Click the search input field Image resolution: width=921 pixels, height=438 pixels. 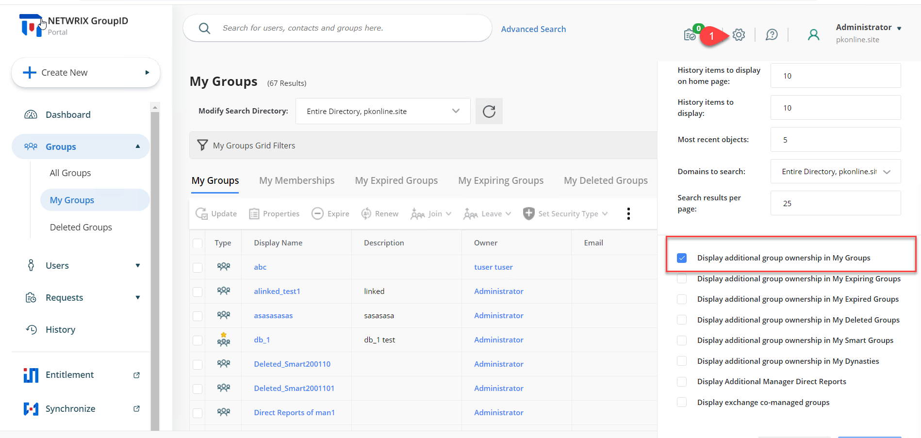(340, 28)
